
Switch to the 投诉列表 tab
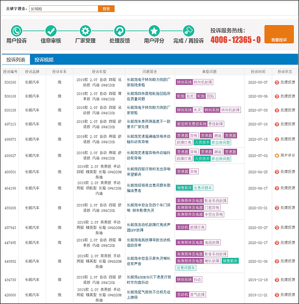pos(16,60)
